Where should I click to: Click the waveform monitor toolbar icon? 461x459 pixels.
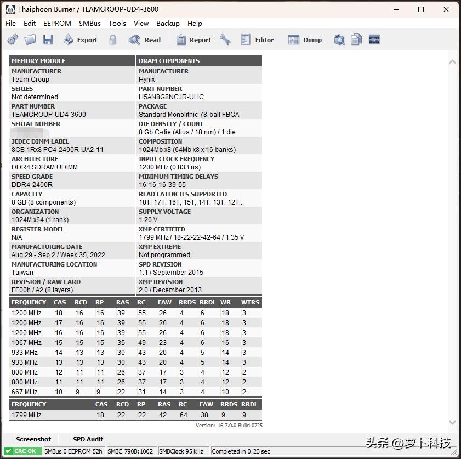(x=374, y=39)
